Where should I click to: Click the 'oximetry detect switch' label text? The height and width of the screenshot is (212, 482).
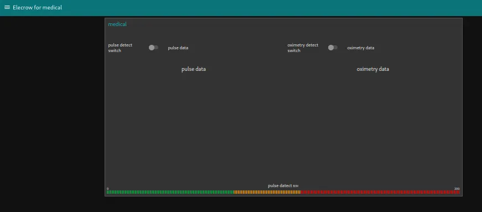[303, 48]
